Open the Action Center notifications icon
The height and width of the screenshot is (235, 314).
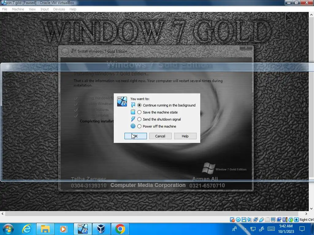coord(302,229)
